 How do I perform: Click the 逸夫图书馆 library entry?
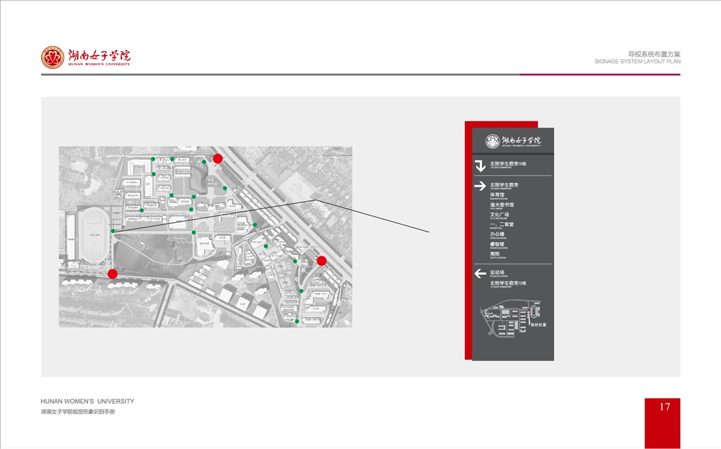point(502,205)
